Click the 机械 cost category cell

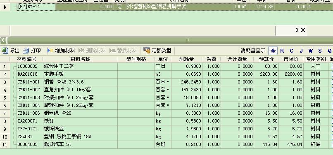[x=316, y=145]
